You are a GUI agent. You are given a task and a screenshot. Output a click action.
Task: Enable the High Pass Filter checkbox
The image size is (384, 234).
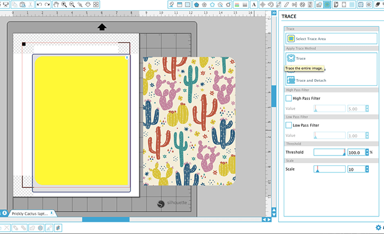(x=289, y=98)
